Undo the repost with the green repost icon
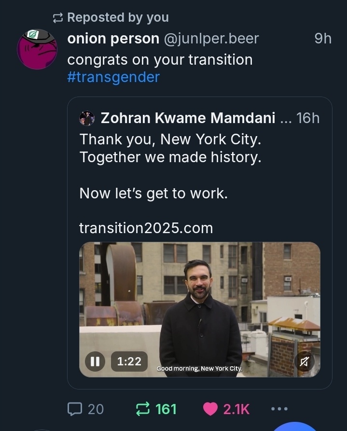The width and height of the screenshot is (347, 431). (143, 409)
